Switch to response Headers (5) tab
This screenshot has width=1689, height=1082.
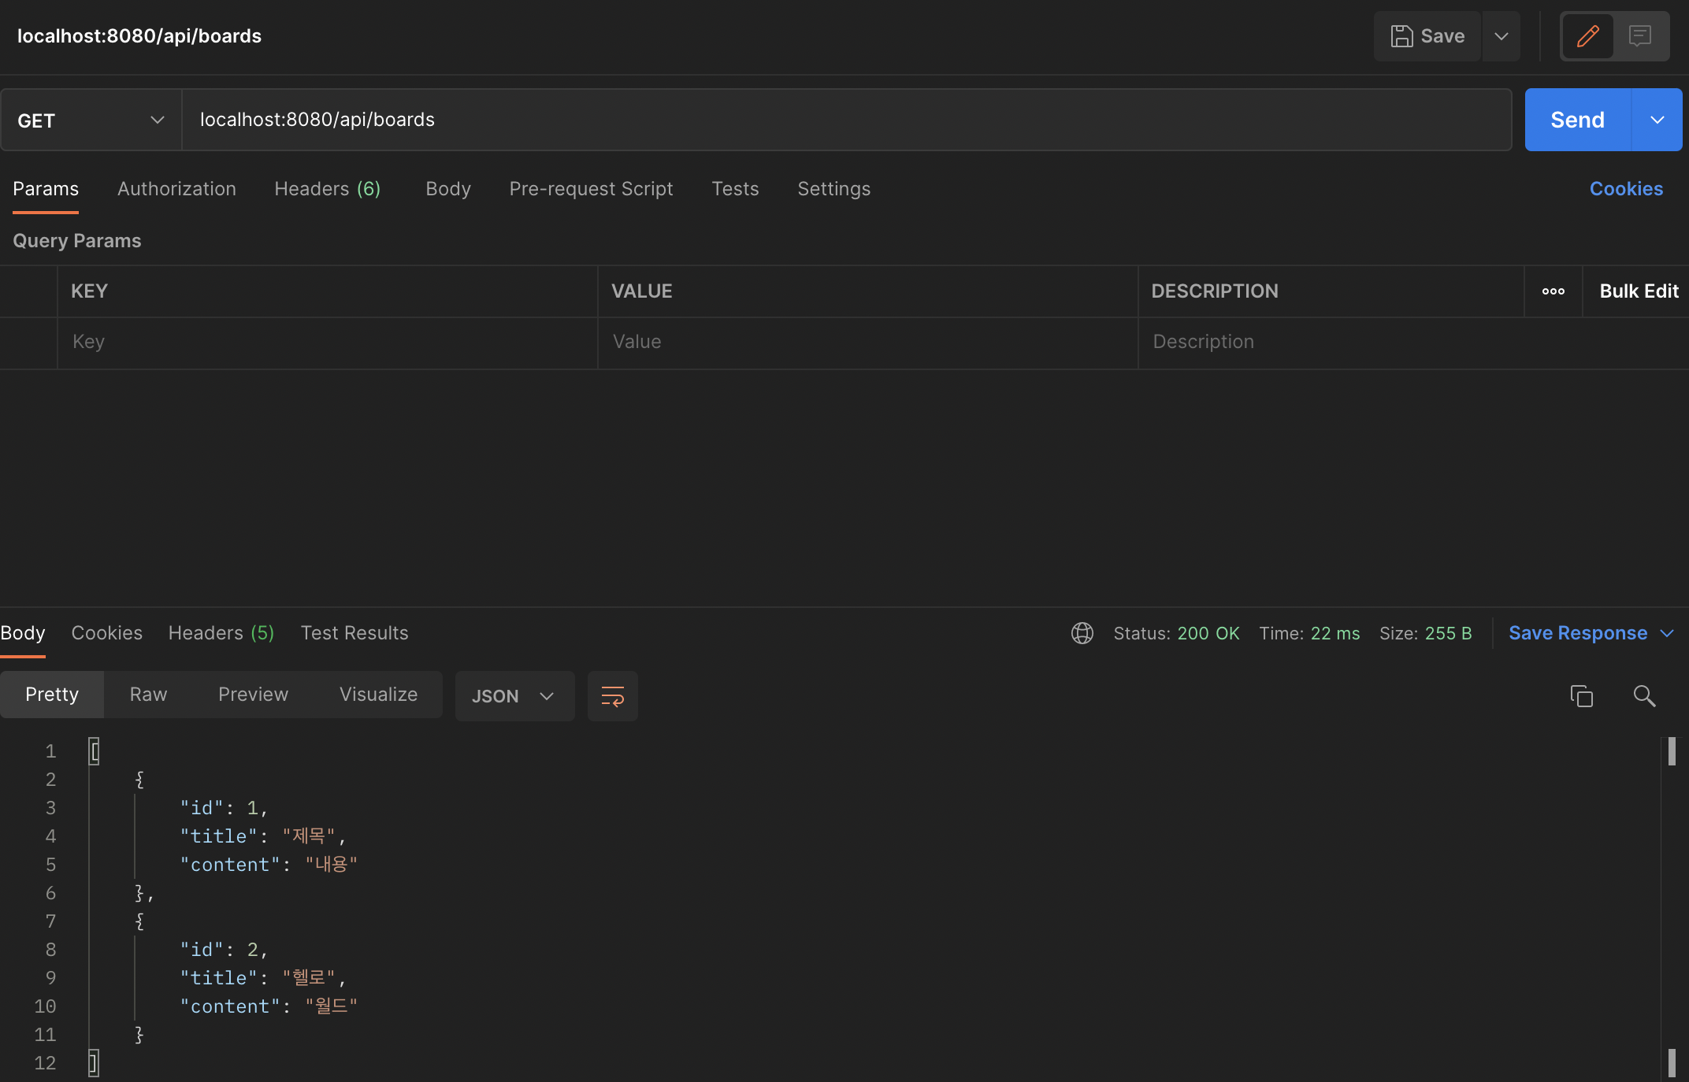click(221, 633)
